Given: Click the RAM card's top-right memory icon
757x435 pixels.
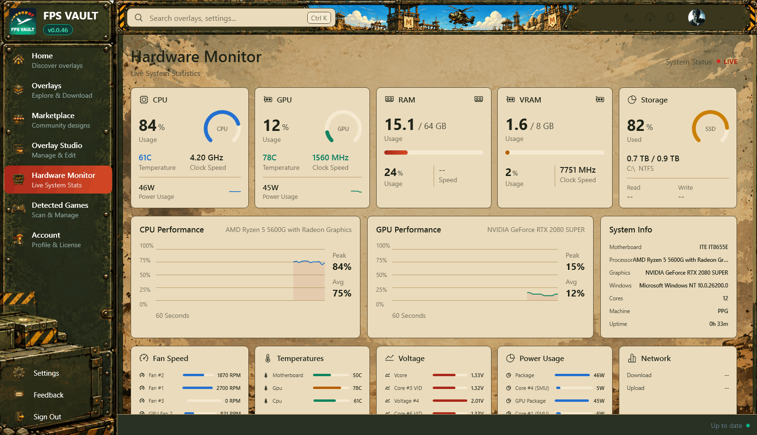Looking at the screenshot, I should coord(479,99).
